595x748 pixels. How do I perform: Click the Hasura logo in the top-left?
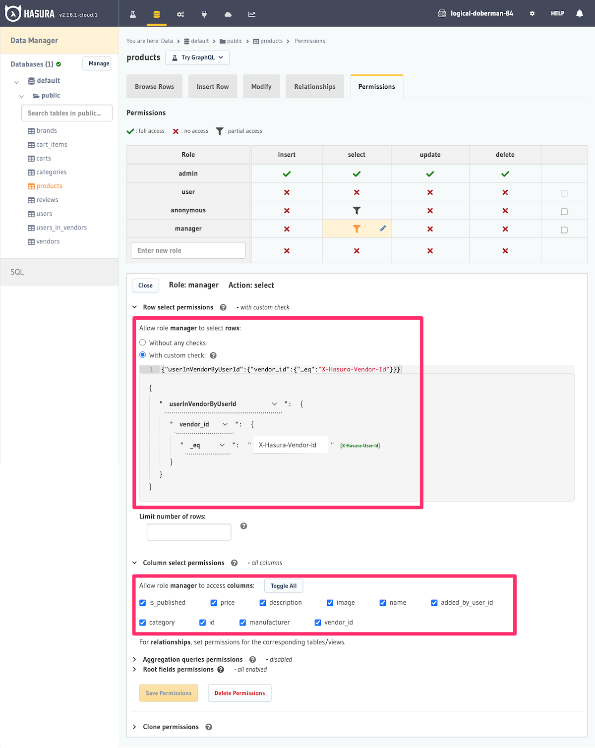(13, 13)
